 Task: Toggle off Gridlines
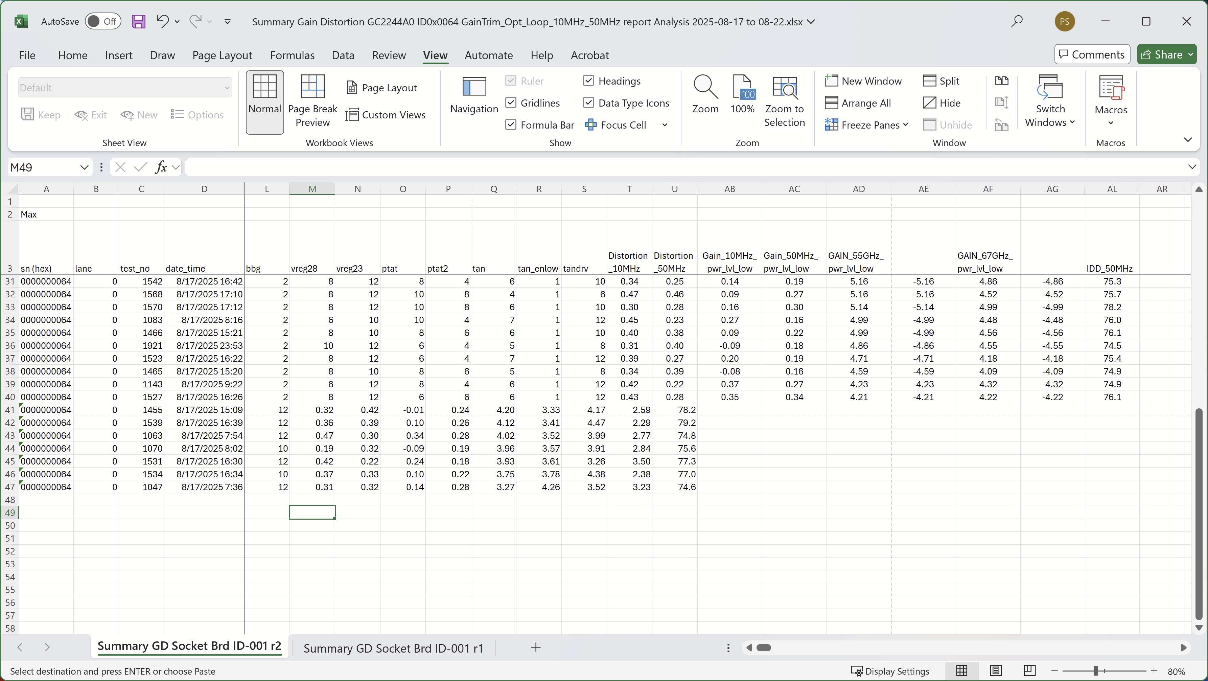tap(511, 103)
